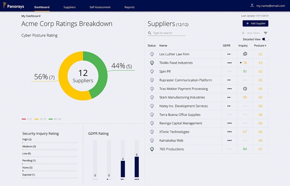The image size is (290, 186).
Task: Toggle the Detailed View switch
Action: pyautogui.click(x=265, y=39)
